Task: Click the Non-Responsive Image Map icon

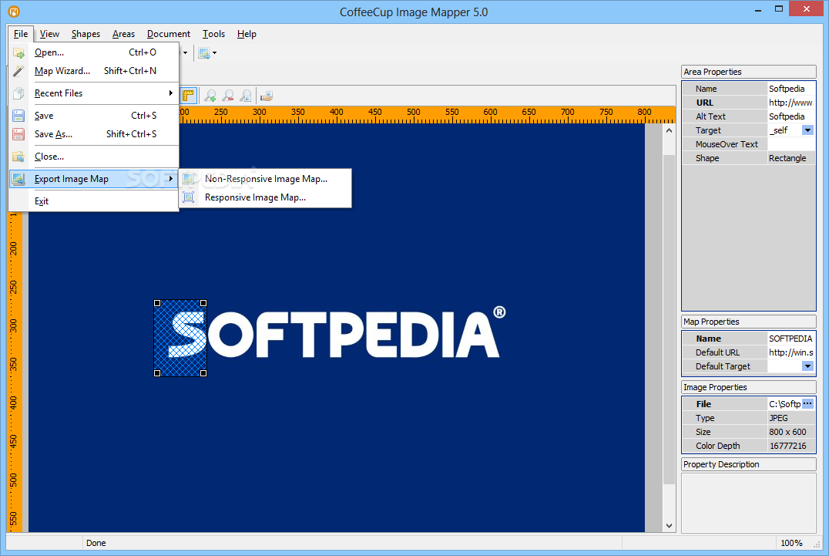Action: coord(189,179)
